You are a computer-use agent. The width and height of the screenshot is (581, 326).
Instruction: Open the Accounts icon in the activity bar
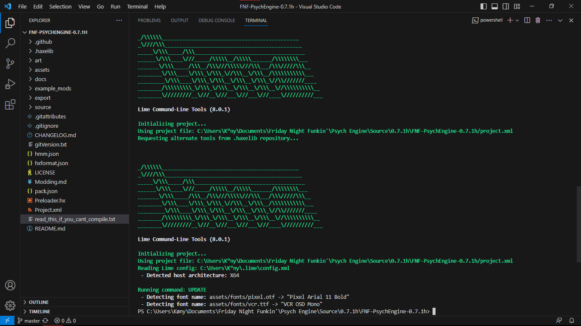10,286
